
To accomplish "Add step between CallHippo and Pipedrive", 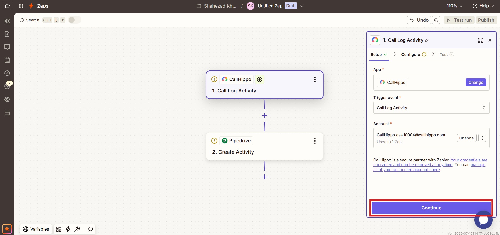I will click(265, 115).
